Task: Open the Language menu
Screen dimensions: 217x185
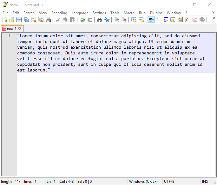Action: (80, 13)
